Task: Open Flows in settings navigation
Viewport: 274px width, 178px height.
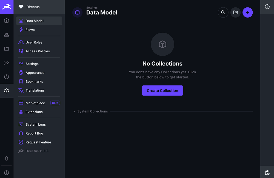Action: coord(30,30)
